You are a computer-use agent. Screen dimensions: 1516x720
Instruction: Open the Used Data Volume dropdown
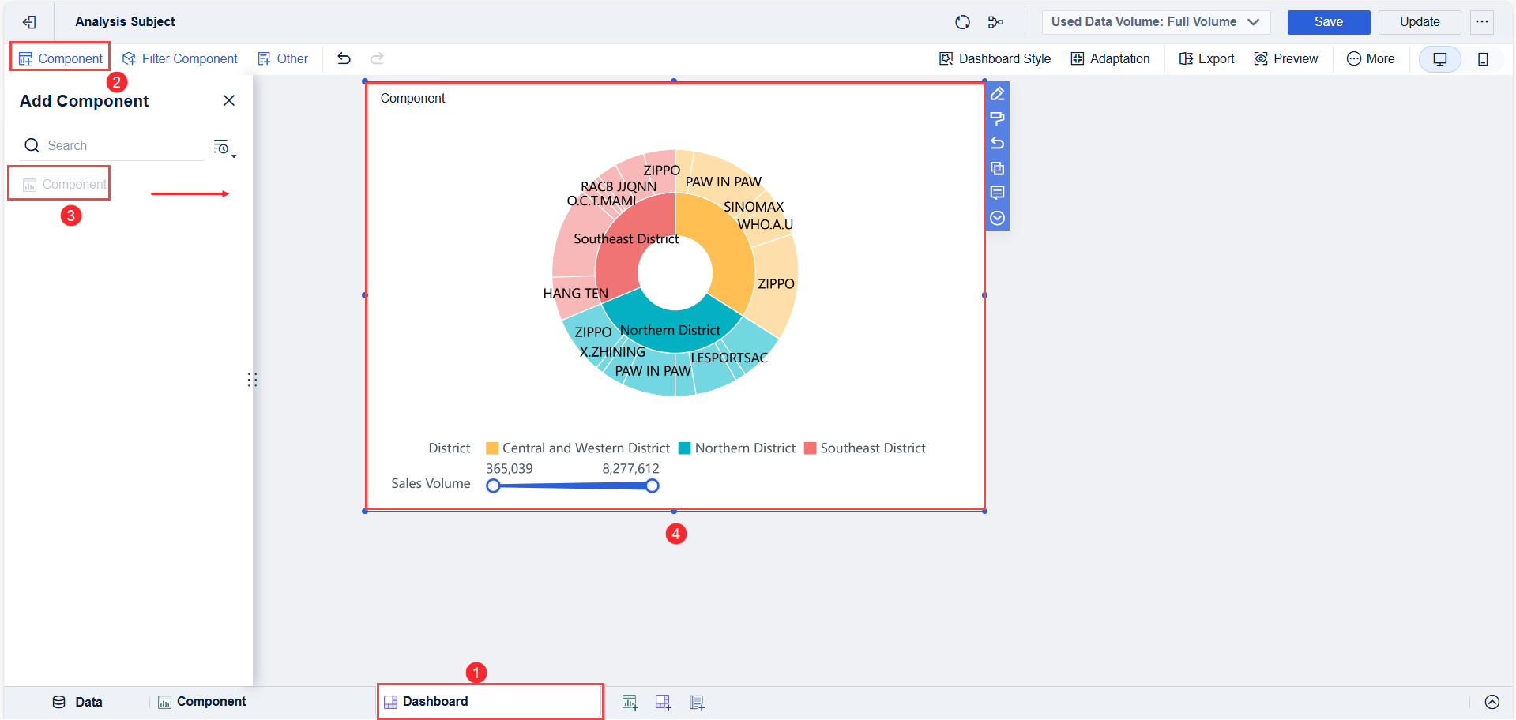[x=1156, y=22]
